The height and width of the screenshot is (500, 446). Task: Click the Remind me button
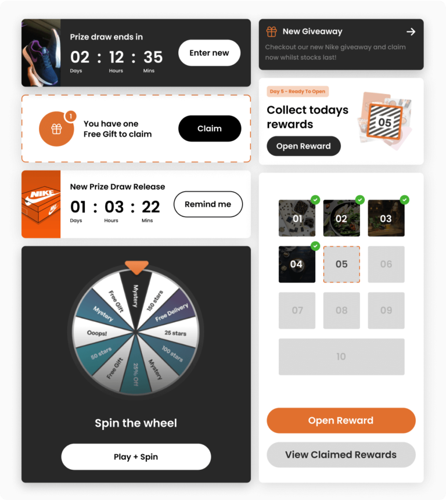click(208, 204)
